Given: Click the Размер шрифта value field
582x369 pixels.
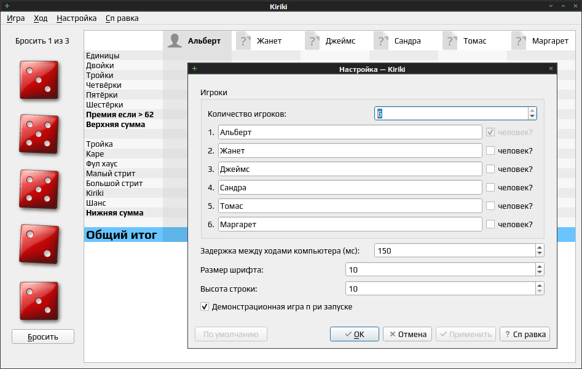Looking at the screenshot, I should click(441, 270).
